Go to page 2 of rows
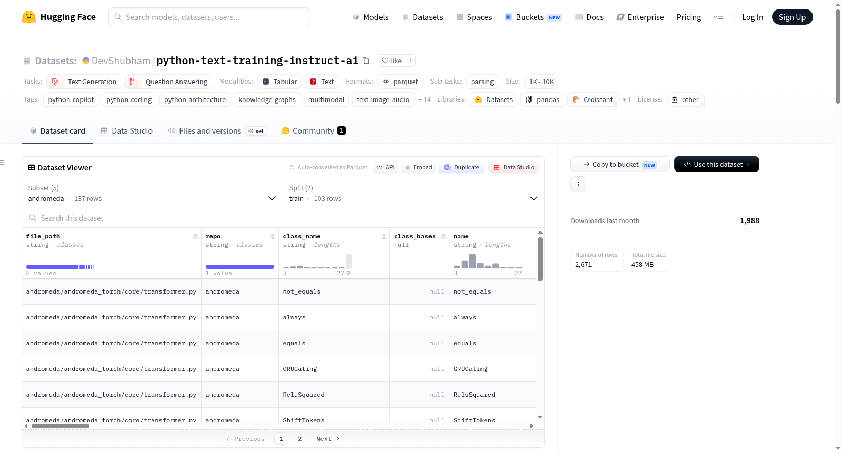Screen dimensions: 842x453 [300, 439]
